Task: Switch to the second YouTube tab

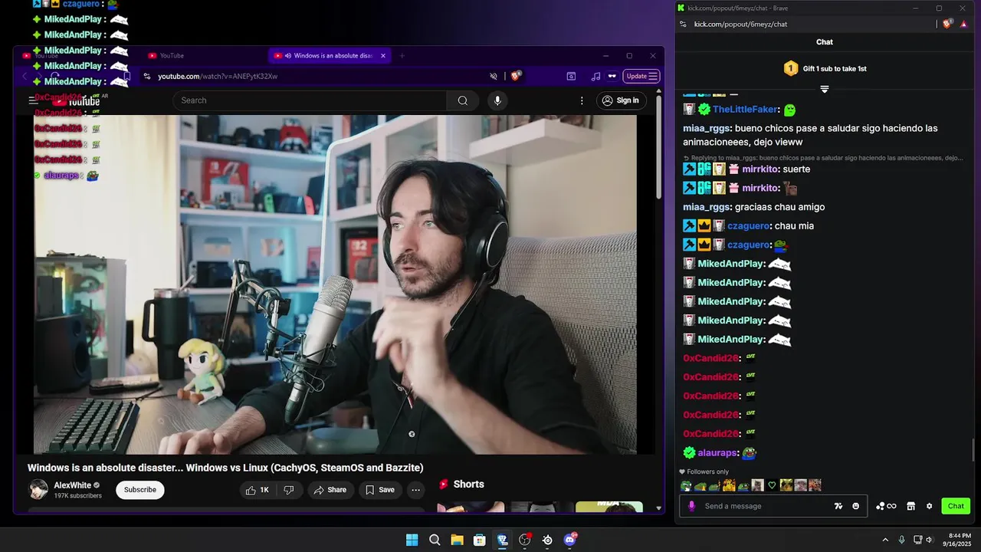Action: point(204,55)
